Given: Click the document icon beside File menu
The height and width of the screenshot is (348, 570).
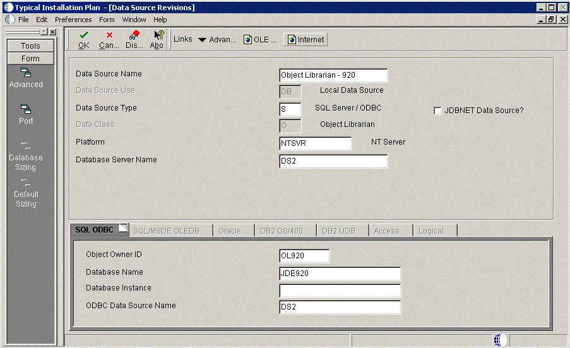Looking at the screenshot, I should [10, 20].
